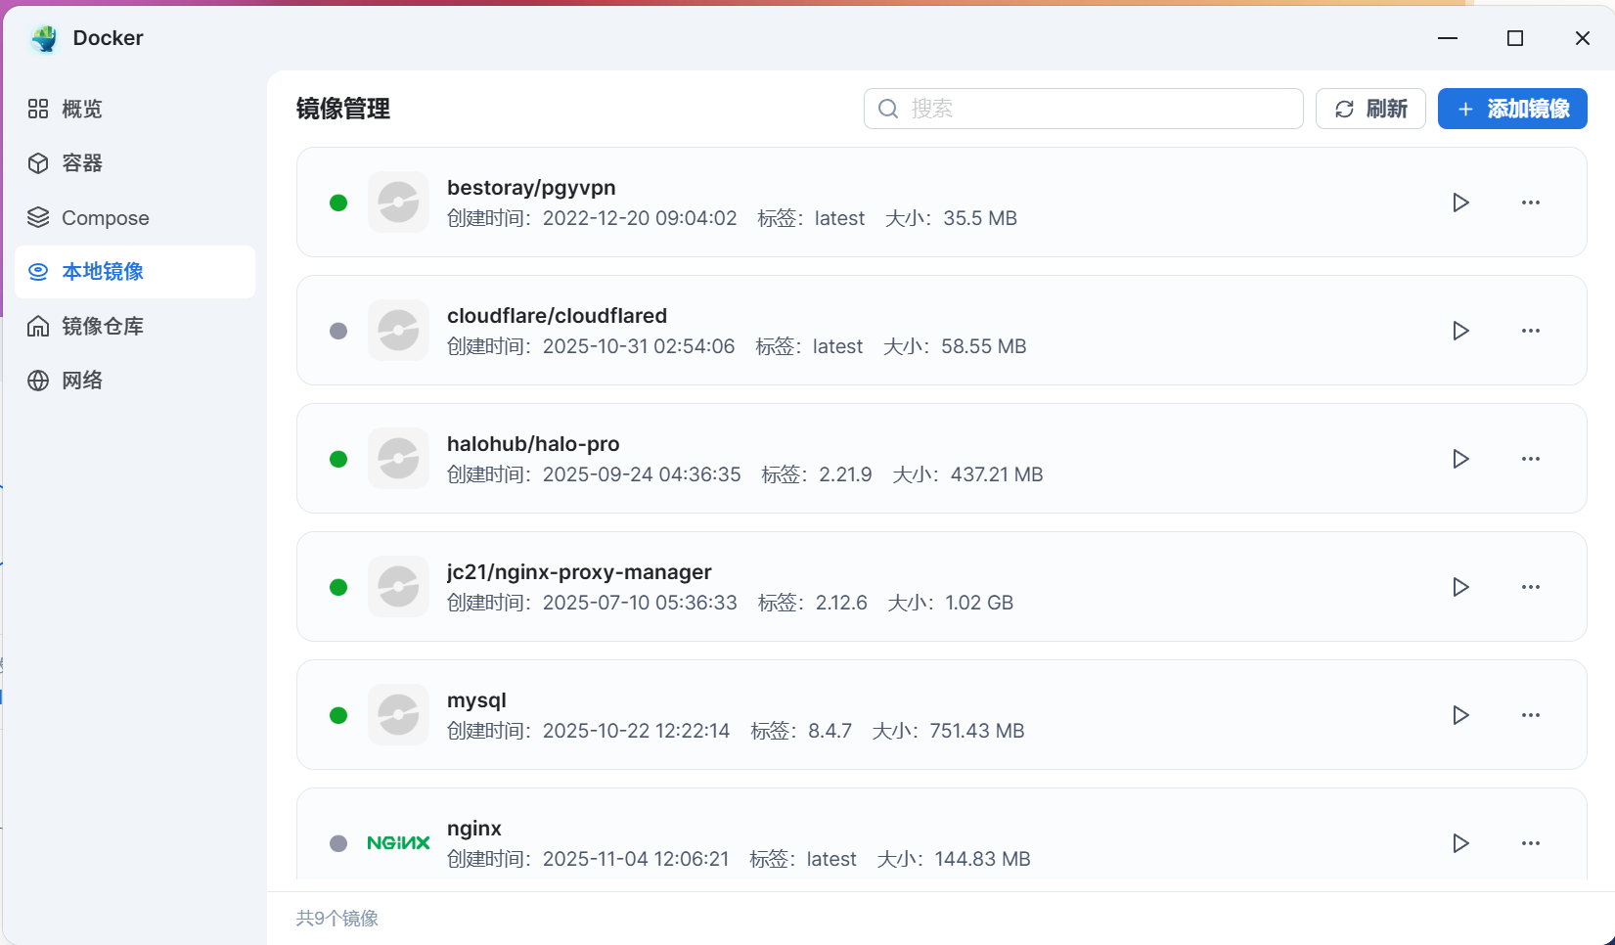Open more options for bestoray/pgyvpn
This screenshot has width=1615, height=945.
(1531, 202)
